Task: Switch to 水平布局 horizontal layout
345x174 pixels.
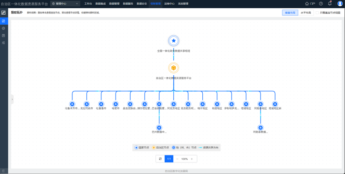Action: (306, 13)
